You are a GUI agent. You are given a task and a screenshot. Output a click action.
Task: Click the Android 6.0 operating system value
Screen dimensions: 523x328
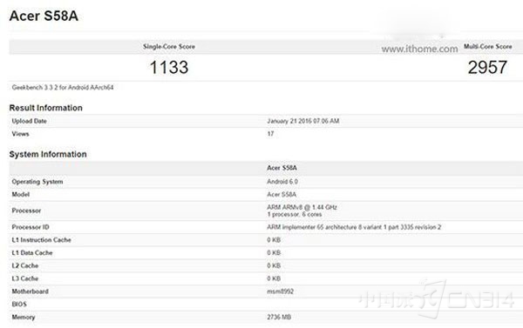tap(282, 182)
